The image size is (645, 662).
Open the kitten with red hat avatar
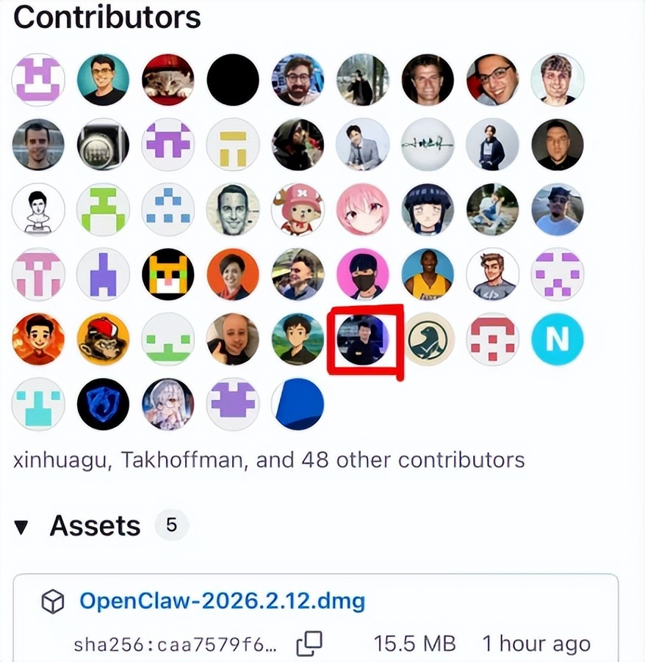168,80
